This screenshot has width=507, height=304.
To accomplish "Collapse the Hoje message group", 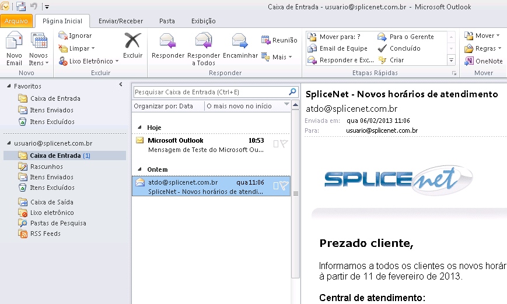I will (139, 127).
